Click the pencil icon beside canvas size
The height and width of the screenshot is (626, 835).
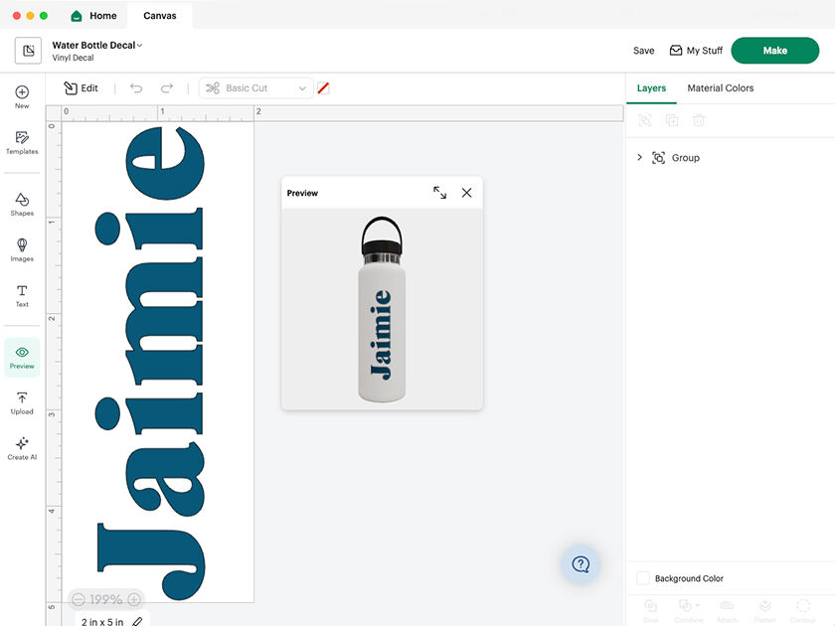click(137, 621)
